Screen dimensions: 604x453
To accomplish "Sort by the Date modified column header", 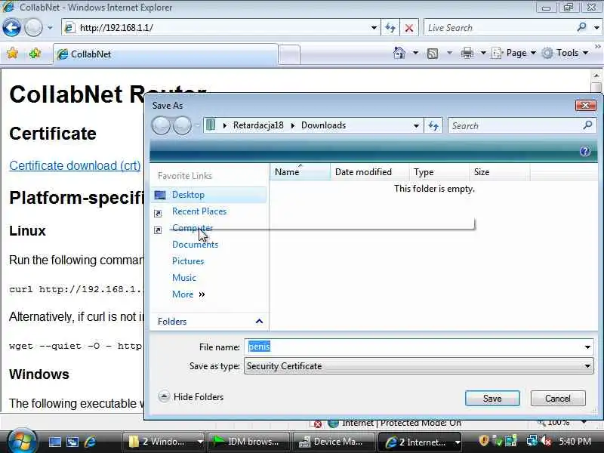I will coord(369,172).
